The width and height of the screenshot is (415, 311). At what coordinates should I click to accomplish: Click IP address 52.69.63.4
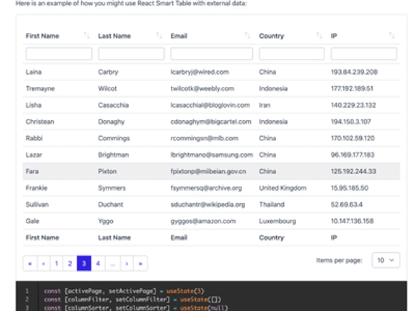point(347,205)
